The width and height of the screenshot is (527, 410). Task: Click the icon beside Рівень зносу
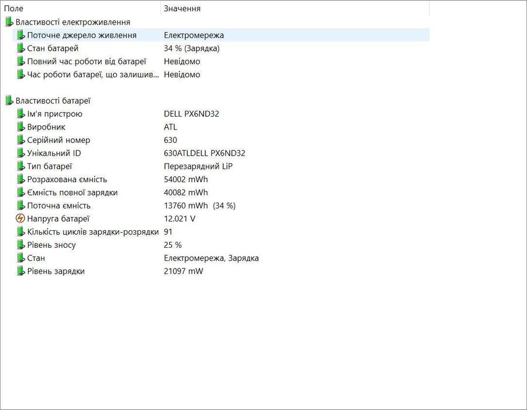coord(21,245)
